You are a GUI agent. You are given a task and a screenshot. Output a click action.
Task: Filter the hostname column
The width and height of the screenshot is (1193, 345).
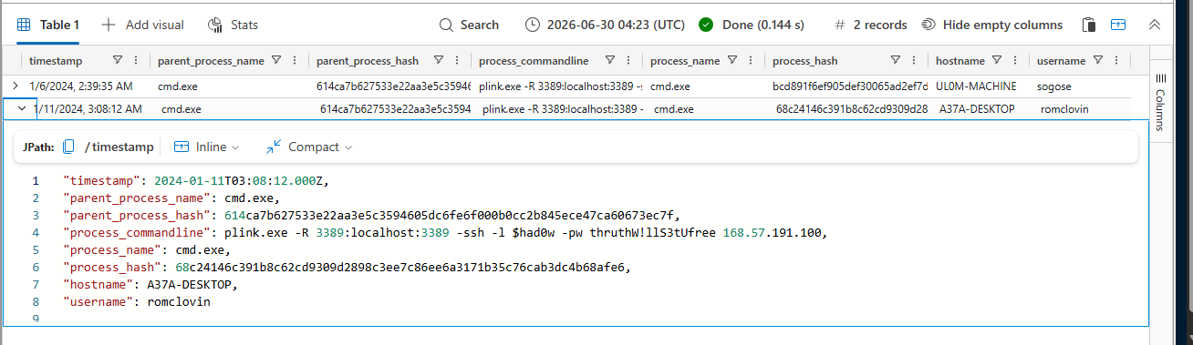pyautogui.click(x=997, y=61)
